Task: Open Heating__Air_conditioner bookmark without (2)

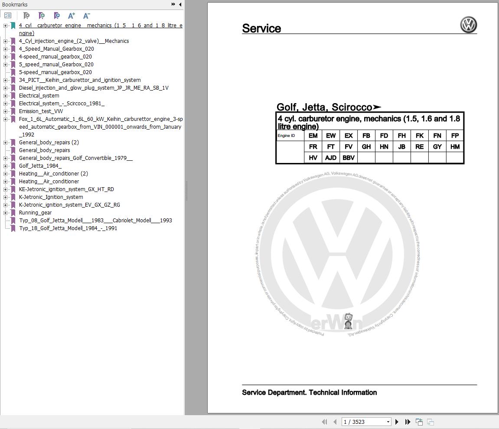Action: pyautogui.click(x=49, y=182)
